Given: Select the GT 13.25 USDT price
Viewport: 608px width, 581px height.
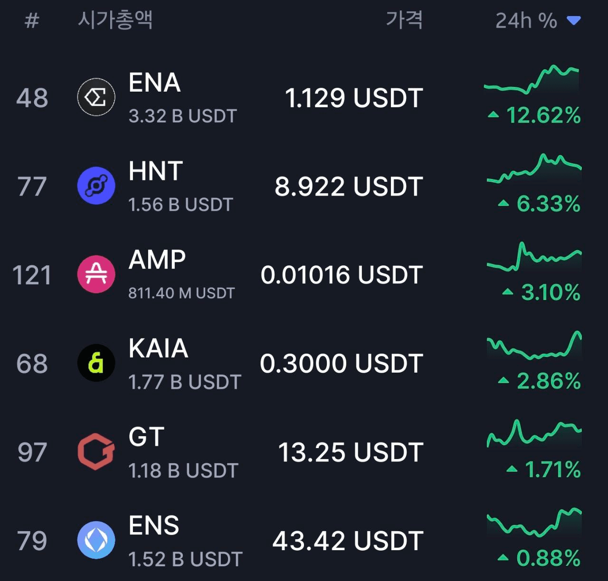Looking at the screenshot, I should pos(351,452).
